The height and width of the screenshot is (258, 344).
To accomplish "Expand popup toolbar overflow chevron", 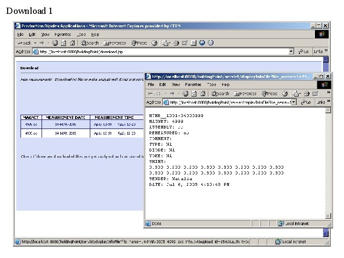I will (328, 93).
